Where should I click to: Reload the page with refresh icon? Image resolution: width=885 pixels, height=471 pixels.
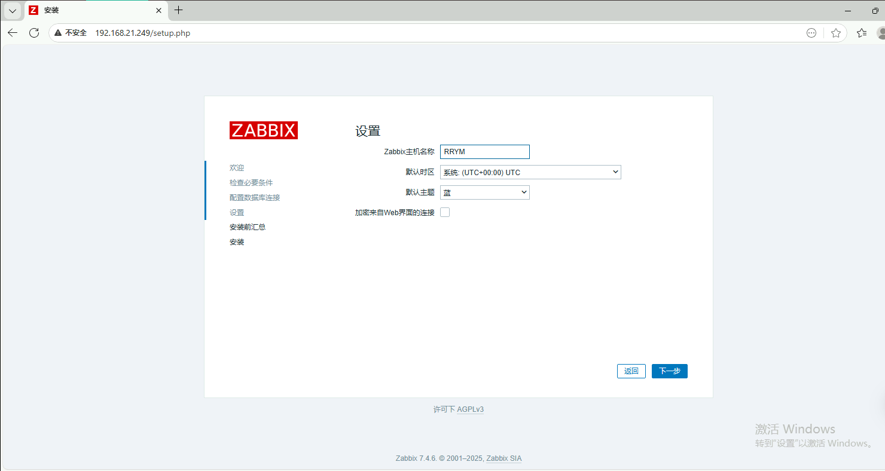(34, 33)
